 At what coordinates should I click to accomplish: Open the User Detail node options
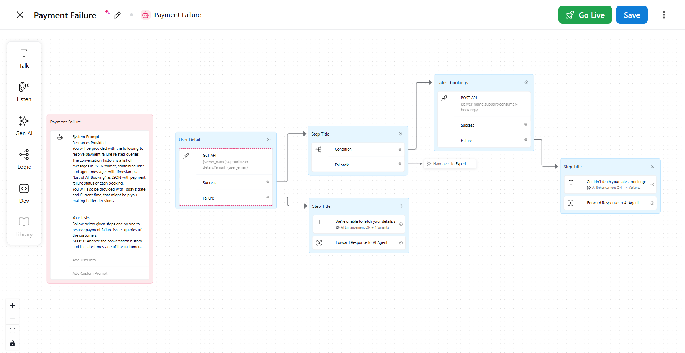pos(268,140)
